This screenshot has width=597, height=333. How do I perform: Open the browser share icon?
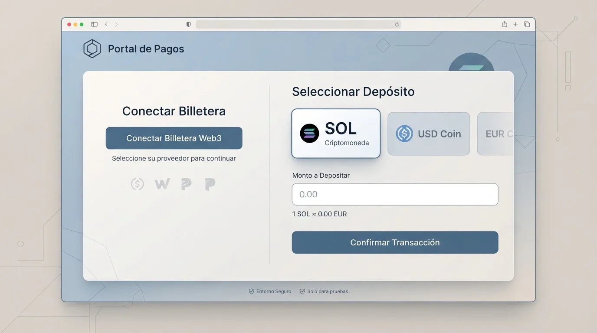(505, 24)
